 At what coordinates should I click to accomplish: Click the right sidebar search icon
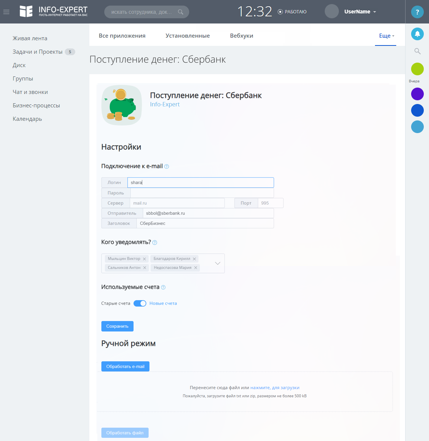coord(417,51)
